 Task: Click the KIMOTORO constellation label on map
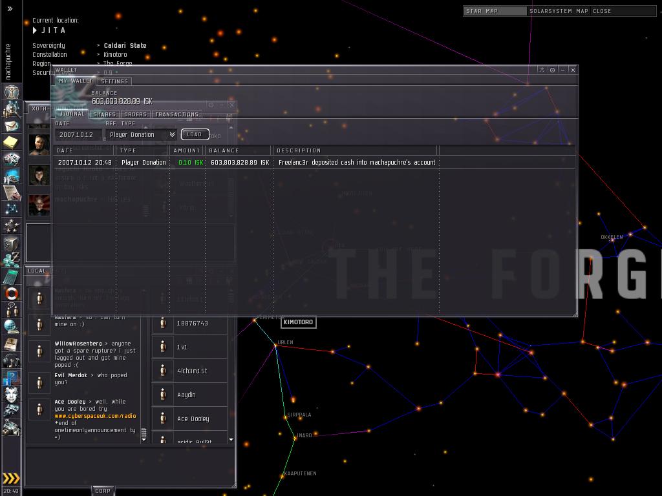pyautogui.click(x=298, y=322)
